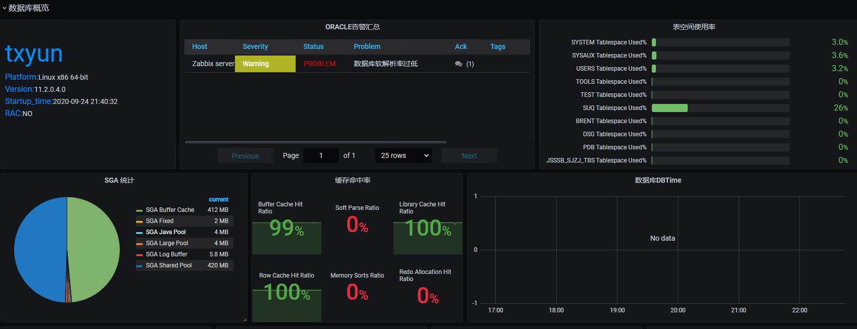Click the Zabbix server host cell
The height and width of the screenshot is (329, 857).
(213, 64)
